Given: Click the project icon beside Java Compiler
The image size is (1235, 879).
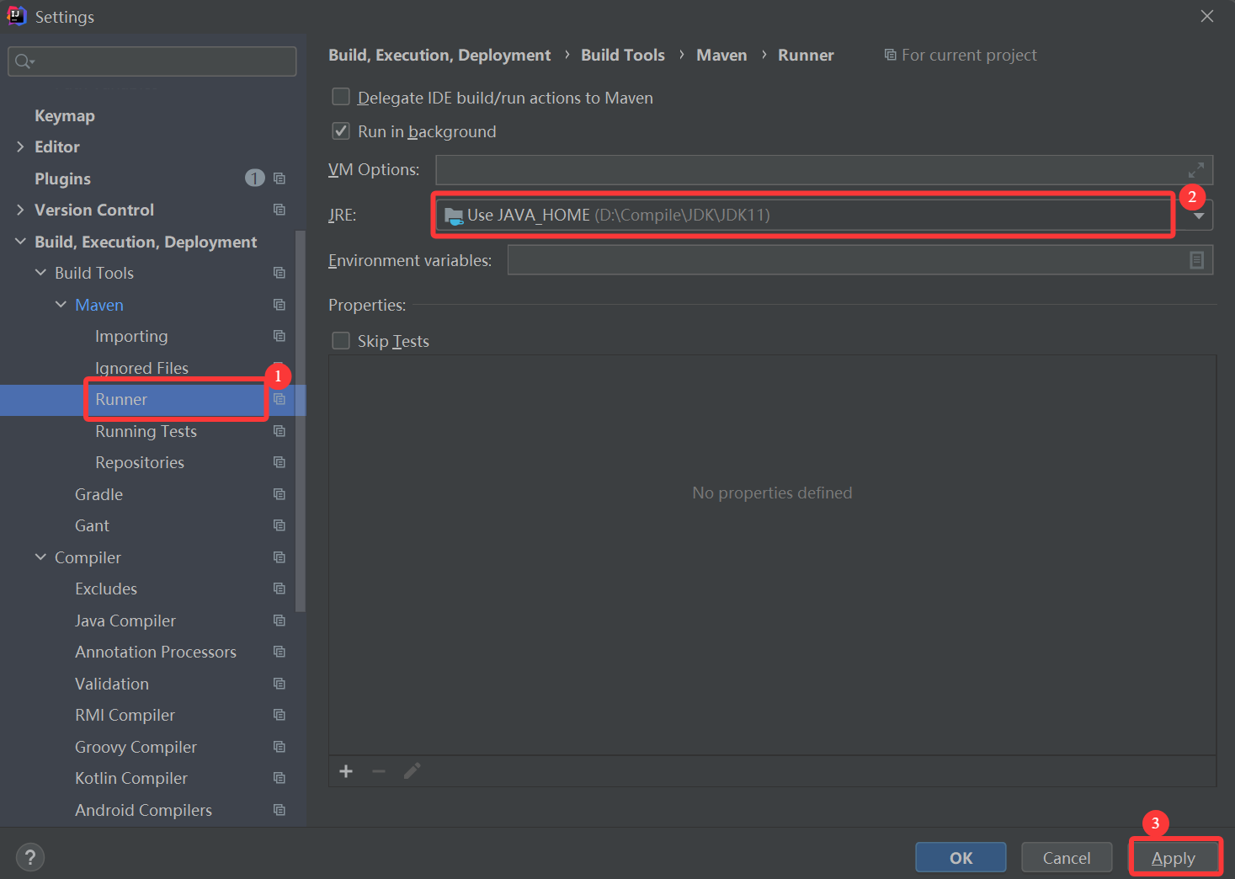Looking at the screenshot, I should 279,621.
